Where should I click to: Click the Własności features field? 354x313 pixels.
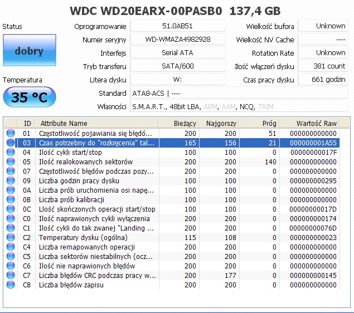point(239,106)
